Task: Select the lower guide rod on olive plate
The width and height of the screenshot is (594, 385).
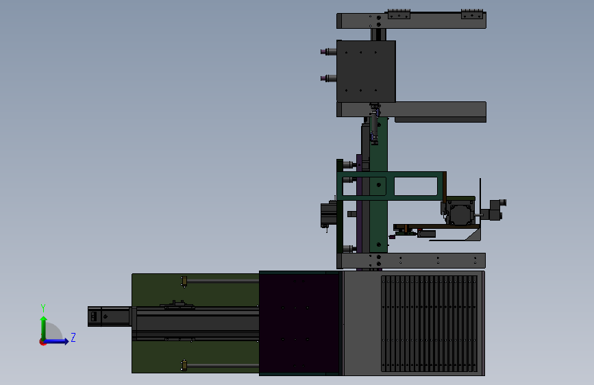Action: pos(223,366)
